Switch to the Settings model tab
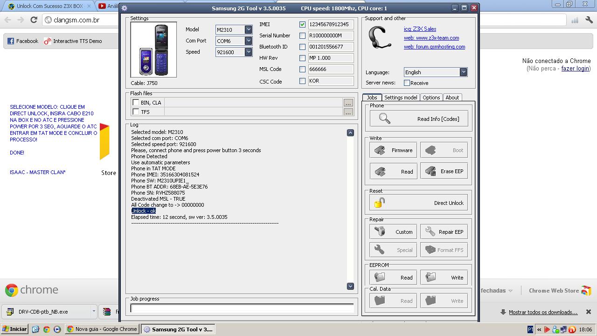This screenshot has width=597, height=336. [x=401, y=98]
